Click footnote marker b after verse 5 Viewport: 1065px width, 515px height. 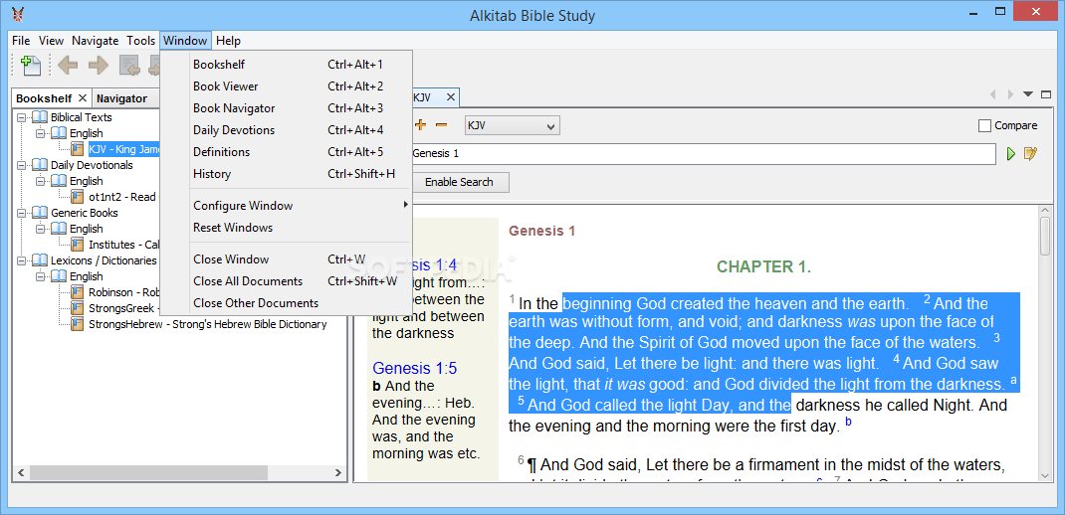pyautogui.click(x=848, y=423)
